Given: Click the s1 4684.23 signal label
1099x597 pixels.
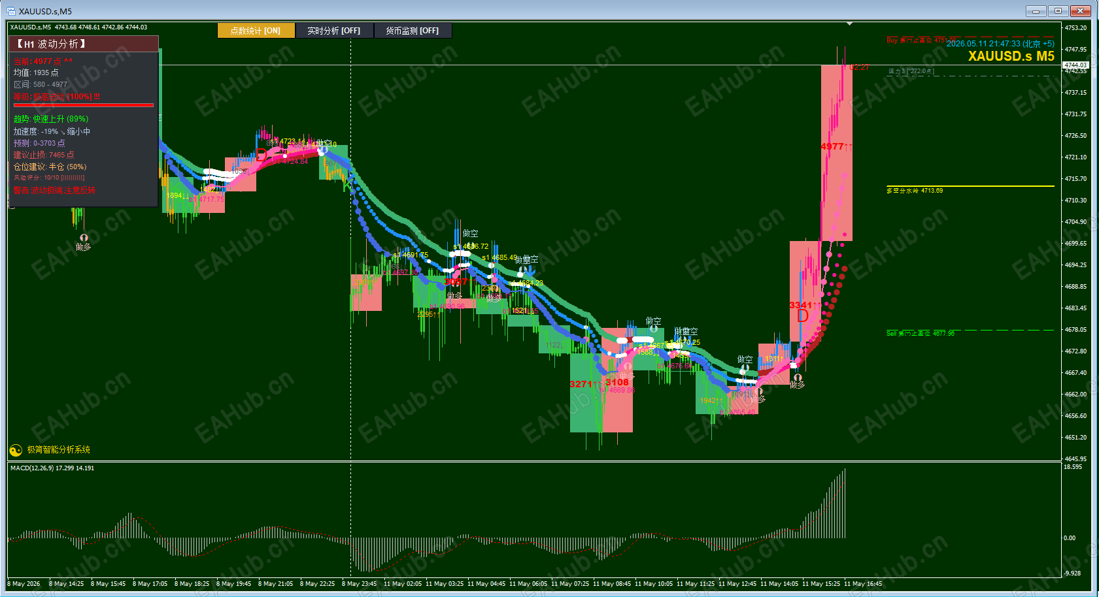Looking at the screenshot, I should point(526,283).
